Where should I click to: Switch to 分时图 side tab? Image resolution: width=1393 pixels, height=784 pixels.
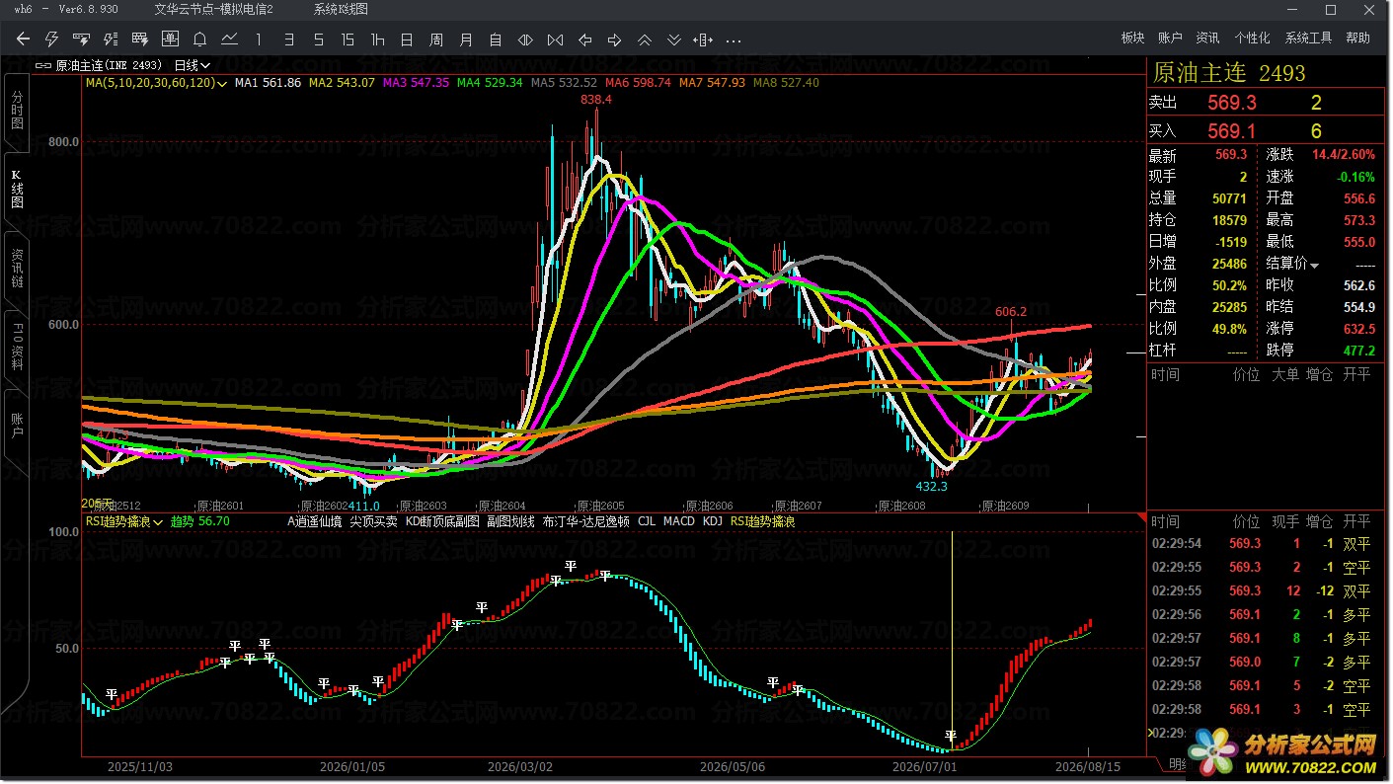[x=17, y=111]
